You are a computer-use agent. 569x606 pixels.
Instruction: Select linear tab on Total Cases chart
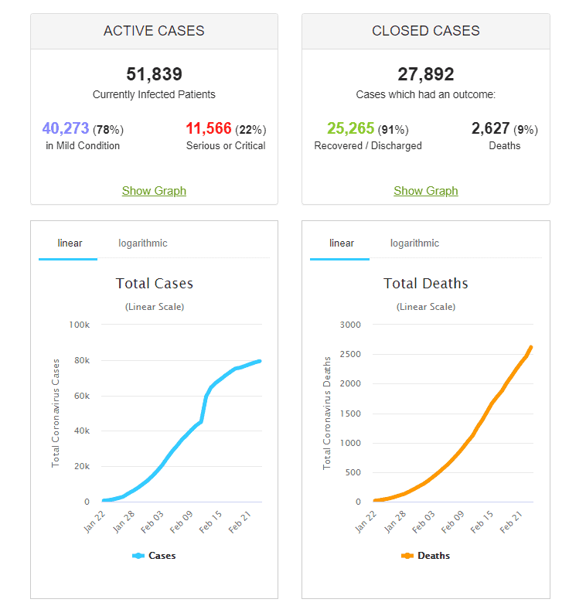[x=70, y=243]
